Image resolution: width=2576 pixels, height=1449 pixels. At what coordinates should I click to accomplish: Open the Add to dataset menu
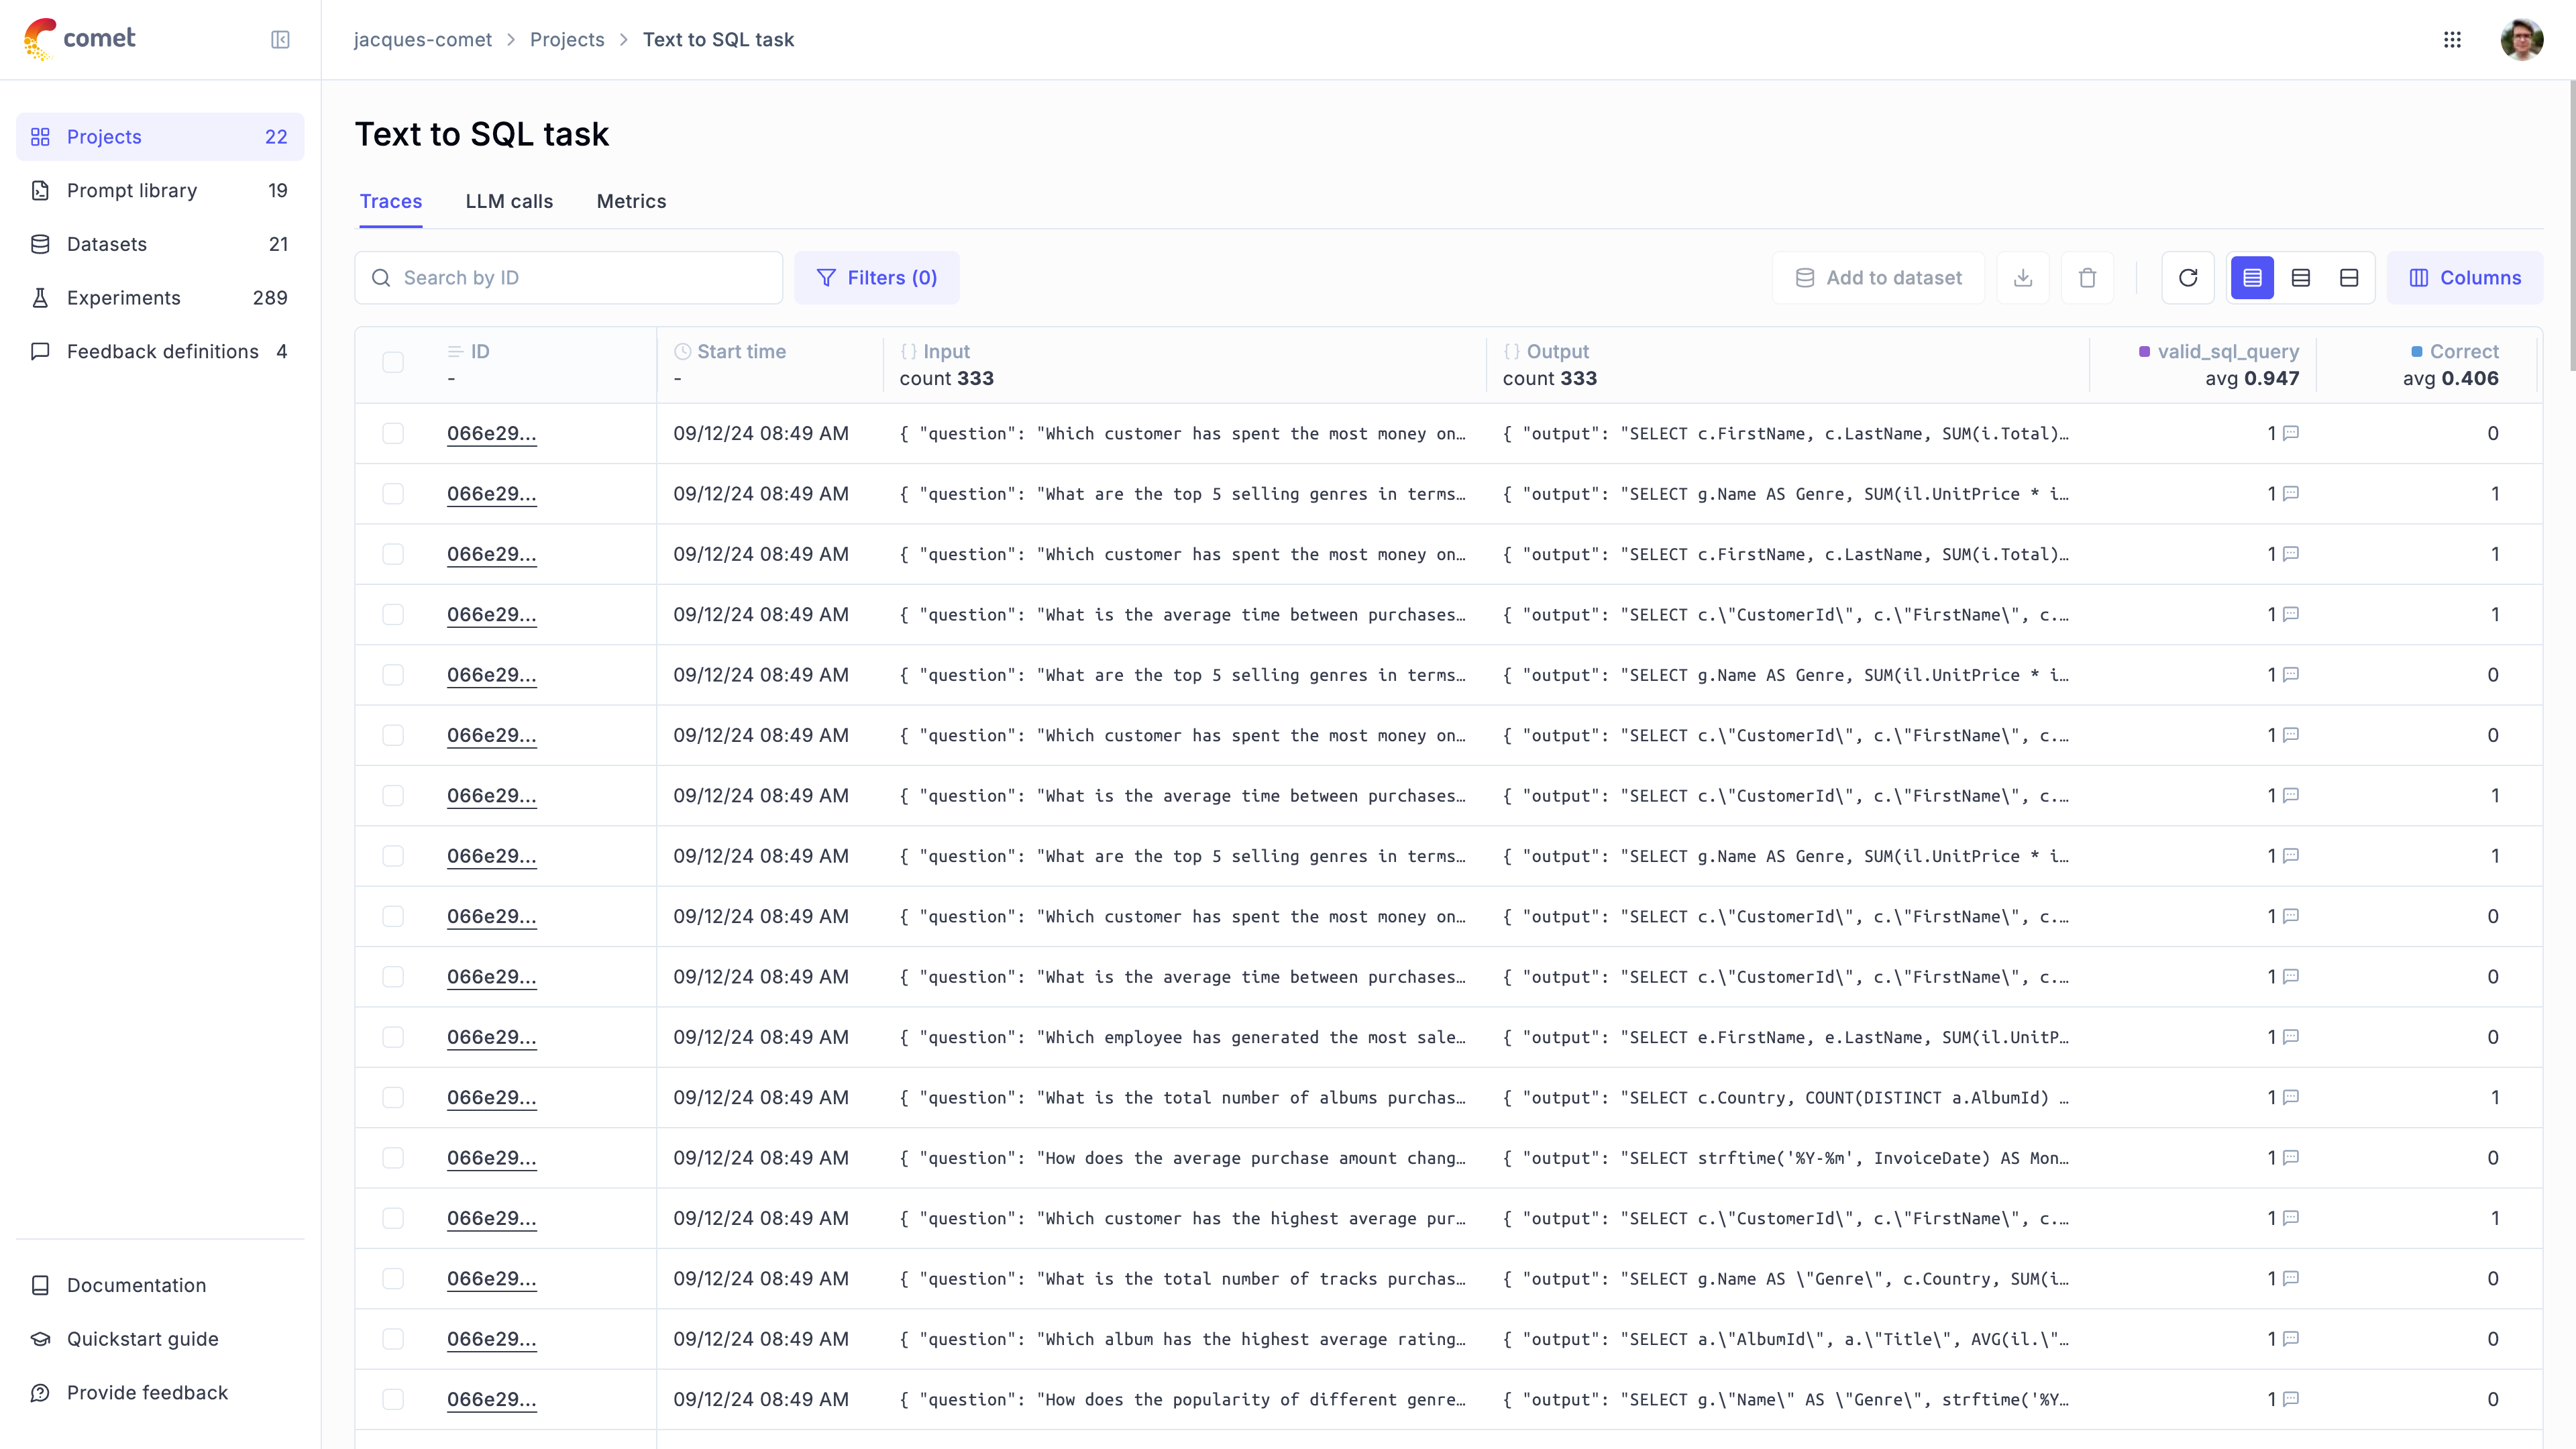(x=1878, y=278)
